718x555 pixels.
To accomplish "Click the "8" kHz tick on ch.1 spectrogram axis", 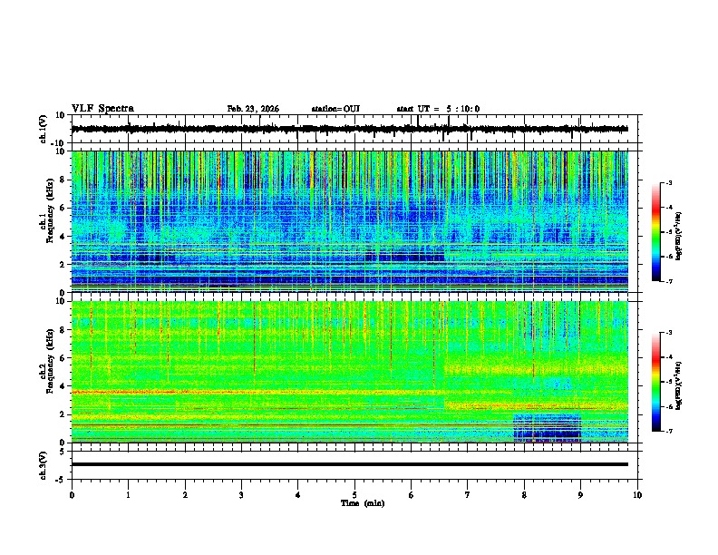I will (63, 180).
